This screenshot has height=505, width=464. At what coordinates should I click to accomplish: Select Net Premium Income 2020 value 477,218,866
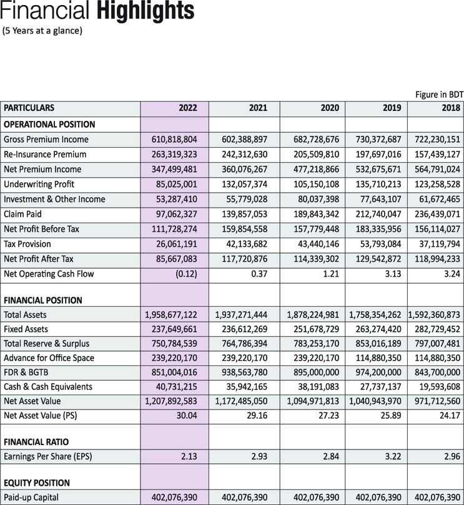pyautogui.click(x=316, y=170)
